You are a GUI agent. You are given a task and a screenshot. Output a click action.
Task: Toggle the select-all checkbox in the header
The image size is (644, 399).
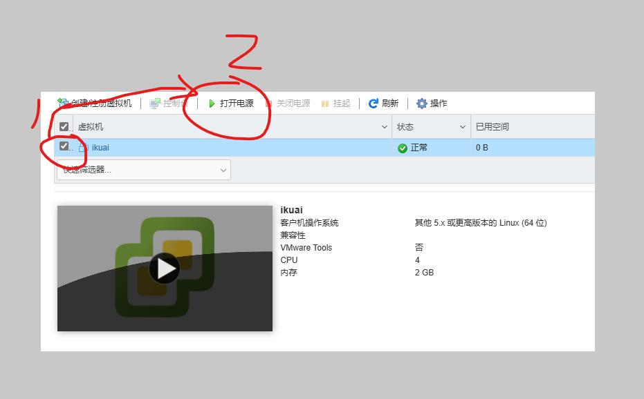pos(63,126)
